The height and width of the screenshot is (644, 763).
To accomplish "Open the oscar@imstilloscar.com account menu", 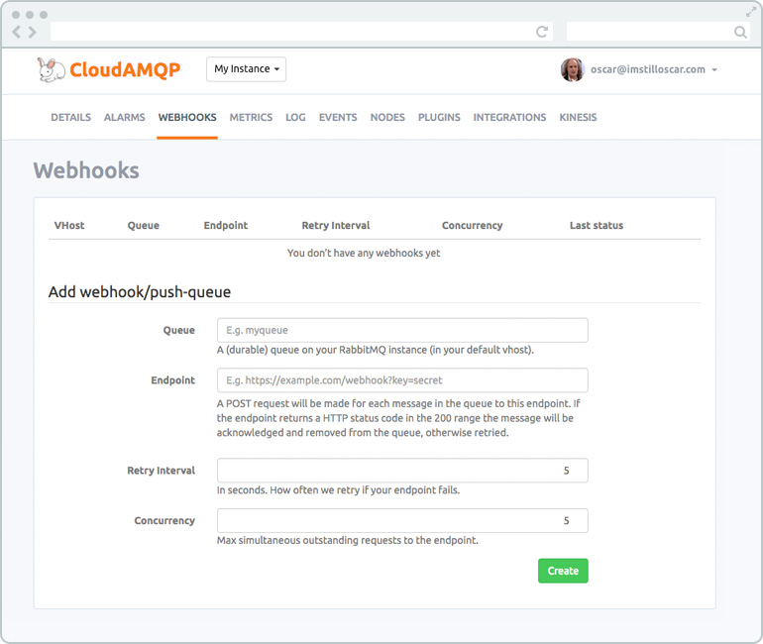I will tap(654, 69).
